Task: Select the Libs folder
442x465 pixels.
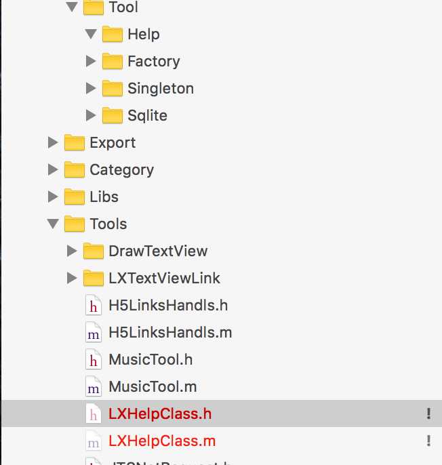Action: (104, 197)
